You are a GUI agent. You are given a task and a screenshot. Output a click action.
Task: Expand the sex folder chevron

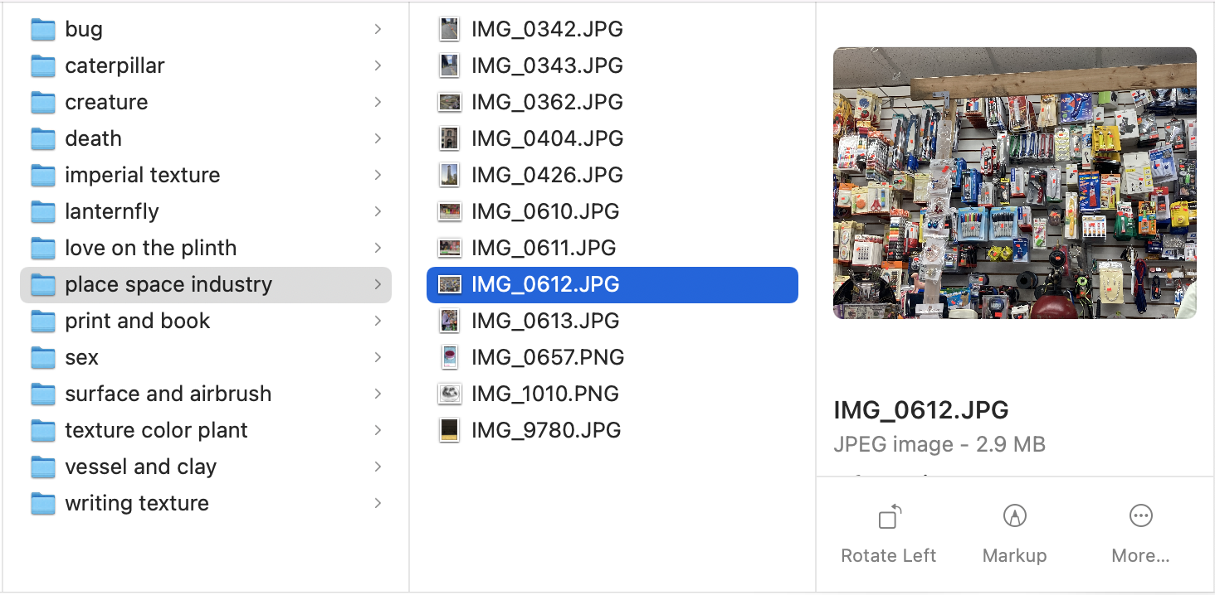coord(378,357)
